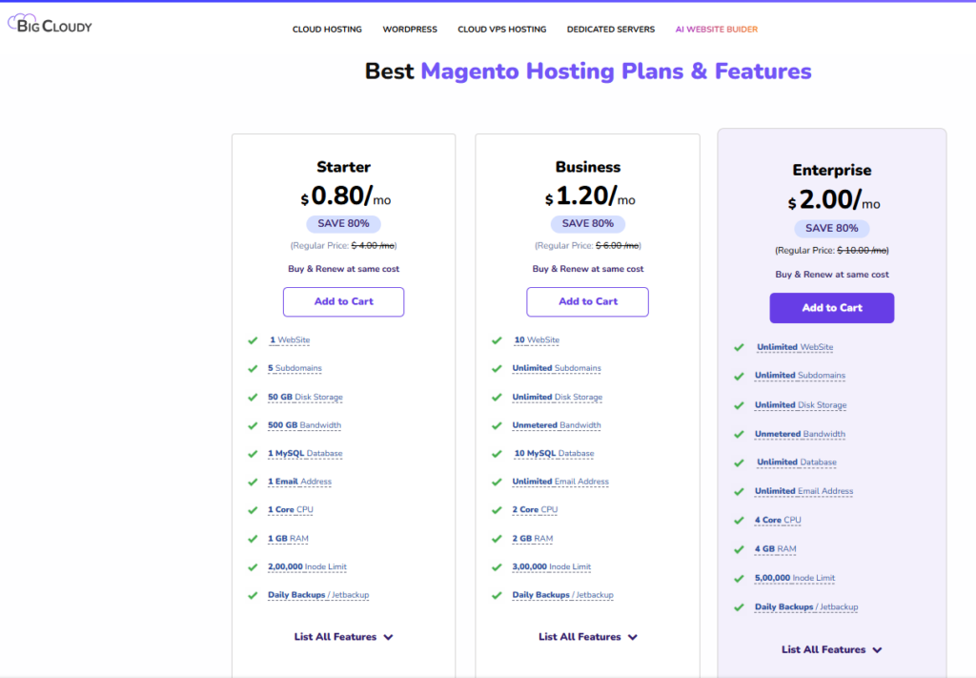Click '4 Core CPU' feature
This screenshot has height=678, width=976.
[x=778, y=520]
